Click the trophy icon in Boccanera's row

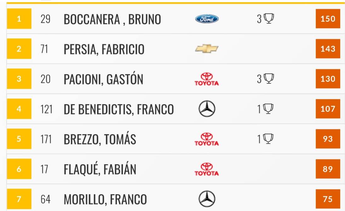coord(269,19)
